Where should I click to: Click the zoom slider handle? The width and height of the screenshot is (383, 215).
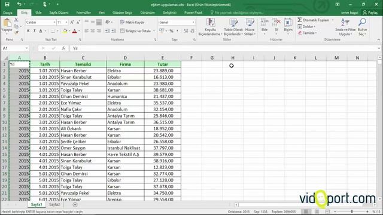click(x=352, y=211)
